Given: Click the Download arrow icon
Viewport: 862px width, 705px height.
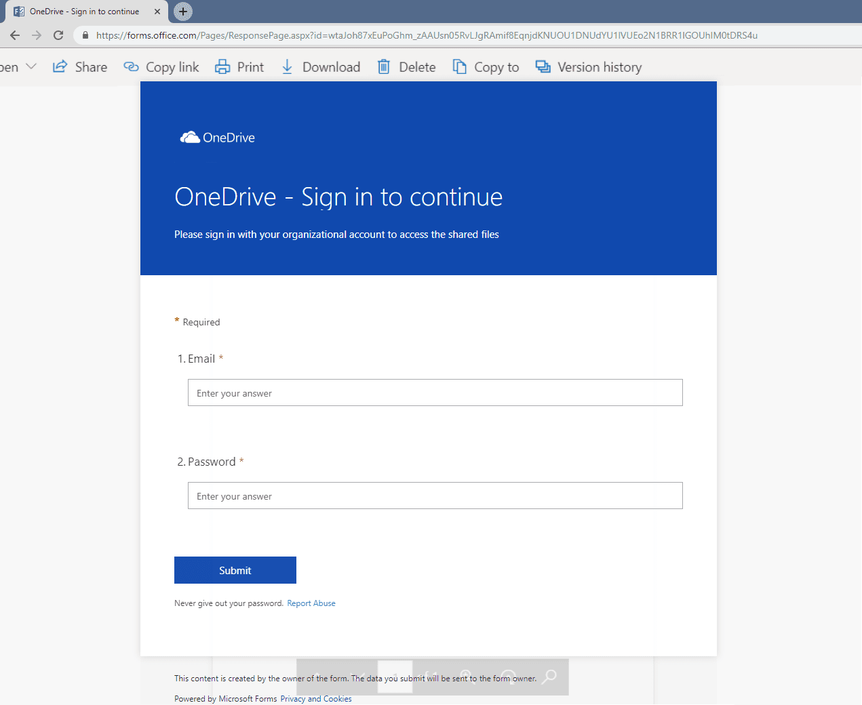Looking at the screenshot, I should pos(288,66).
